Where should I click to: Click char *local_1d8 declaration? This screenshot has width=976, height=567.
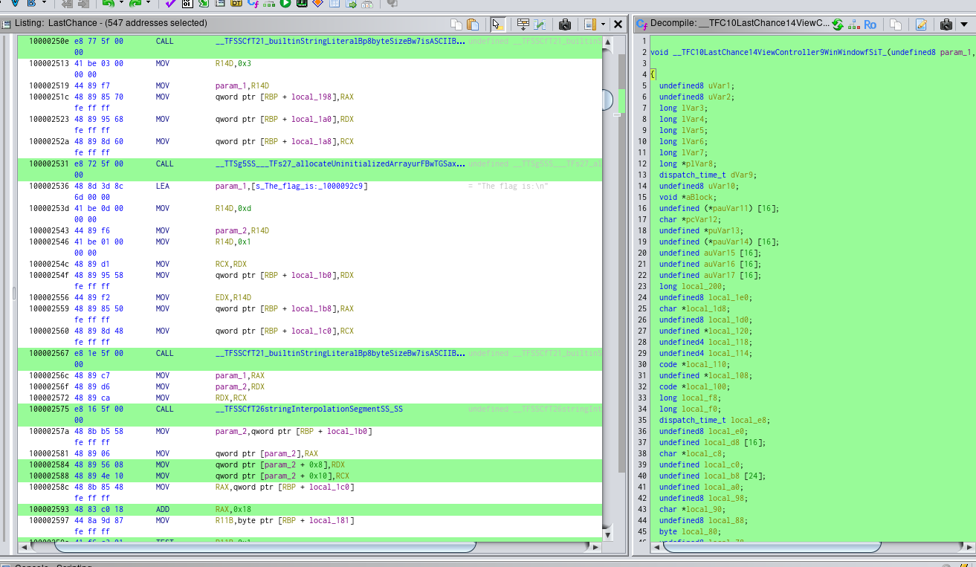694,308
